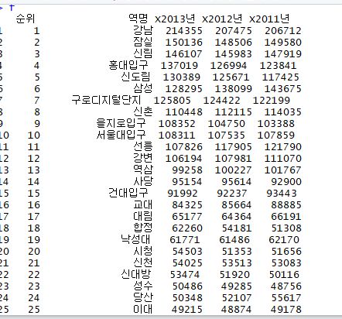This screenshot has height=319, width=342.
Task: Select station name 당산
Action: coord(143,297)
